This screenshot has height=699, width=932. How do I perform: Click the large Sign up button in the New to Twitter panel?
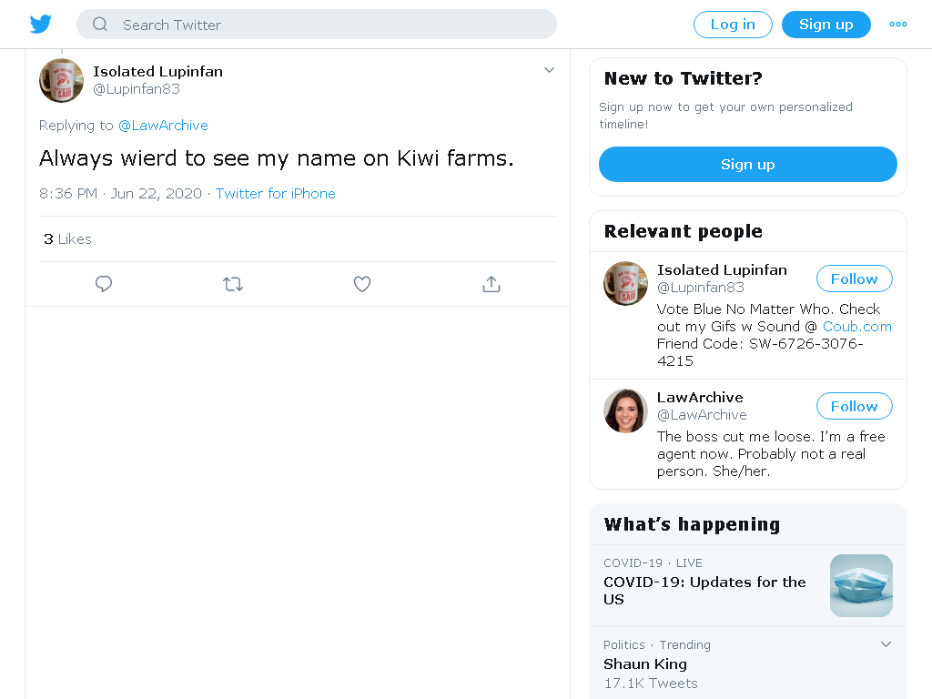[x=748, y=165]
